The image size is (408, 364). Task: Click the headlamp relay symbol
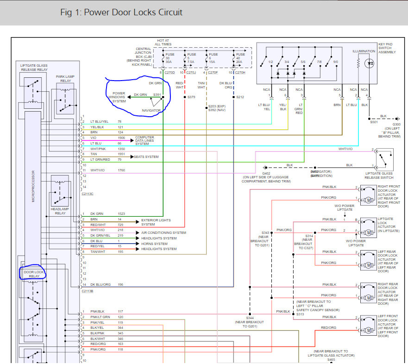60,191
